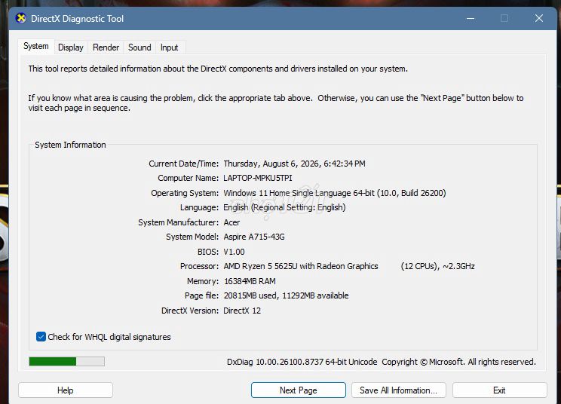Click BIOS value V1.00
This screenshot has height=404, width=561.
coord(234,252)
